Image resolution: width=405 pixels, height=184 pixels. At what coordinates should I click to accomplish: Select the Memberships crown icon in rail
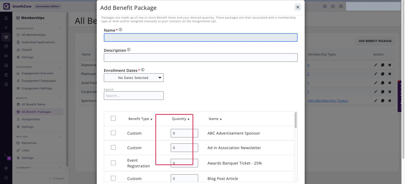[x=6, y=37]
